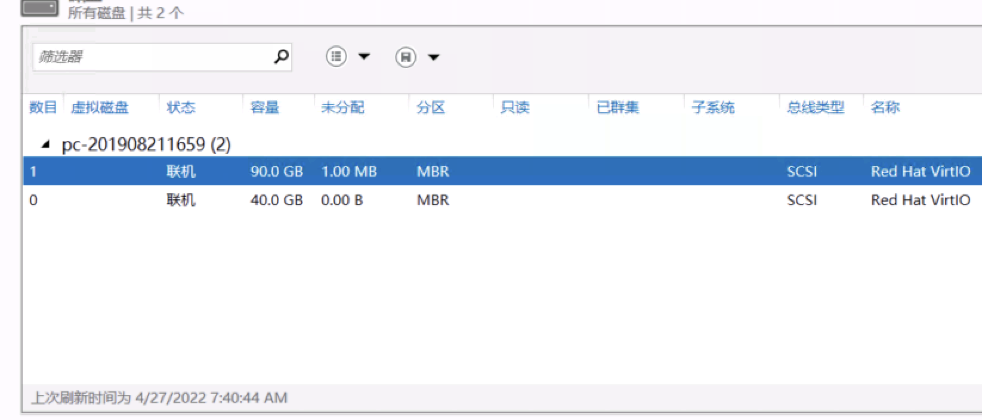Sort by the 分区 column header

[431, 107]
